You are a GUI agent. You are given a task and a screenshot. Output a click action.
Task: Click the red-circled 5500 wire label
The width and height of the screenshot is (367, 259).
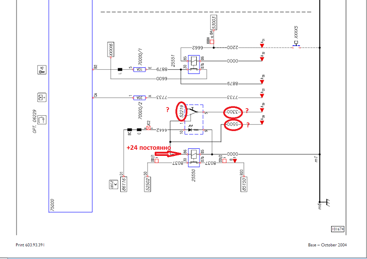tap(233, 125)
